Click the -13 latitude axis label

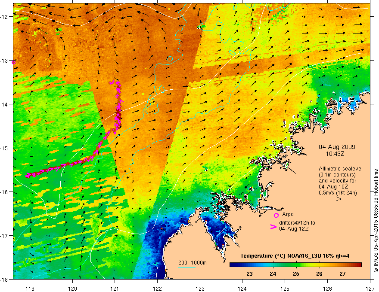(x=4, y=61)
